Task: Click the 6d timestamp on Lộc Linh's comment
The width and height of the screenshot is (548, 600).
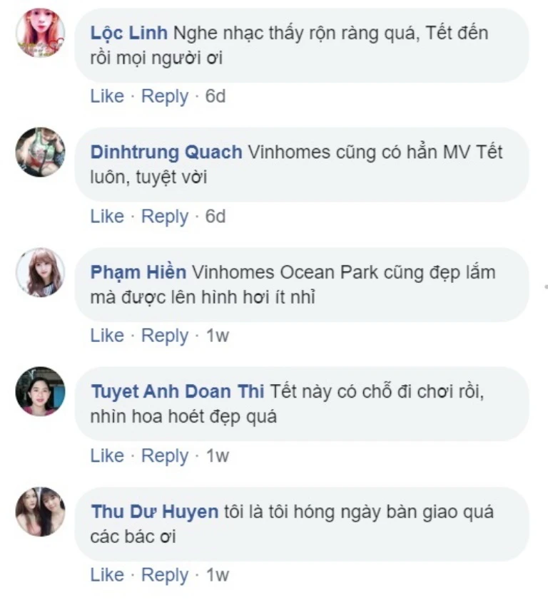Action: 215,96
